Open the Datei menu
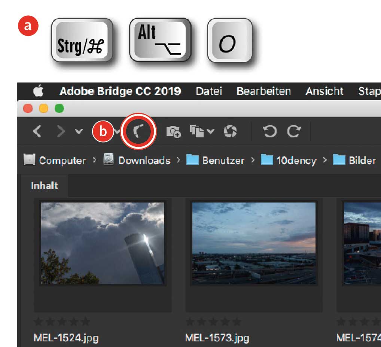 click(x=209, y=91)
